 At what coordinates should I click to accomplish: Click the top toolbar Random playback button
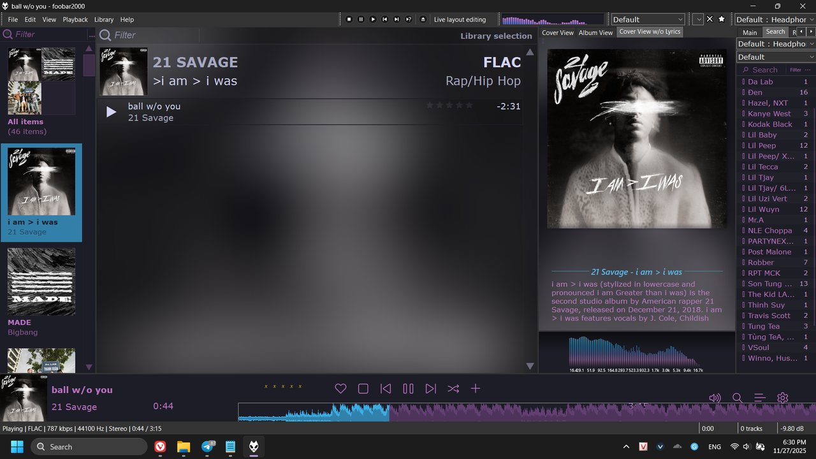click(x=409, y=19)
